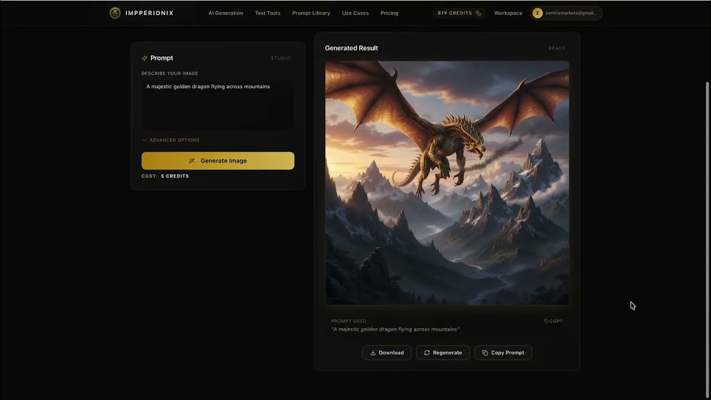
Task: Click the 'COST: 5 CREDITS' label
Action: pyautogui.click(x=165, y=176)
